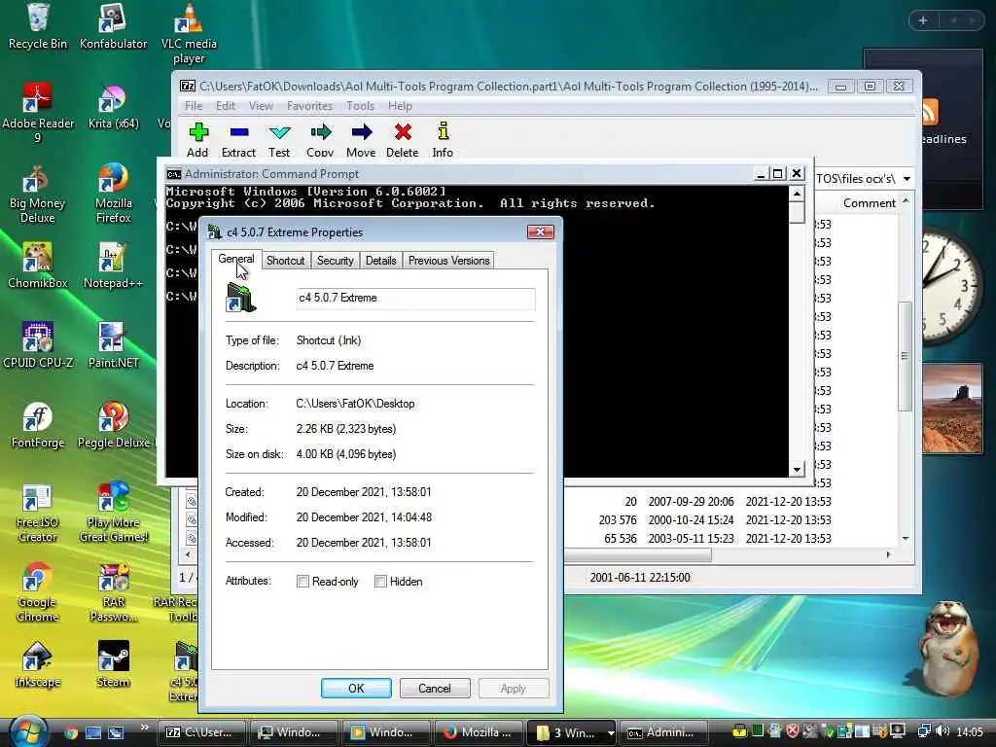Open Recycle Bin desktop icon
The height and width of the screenshot is (747, 996).
tap(38, 26)
